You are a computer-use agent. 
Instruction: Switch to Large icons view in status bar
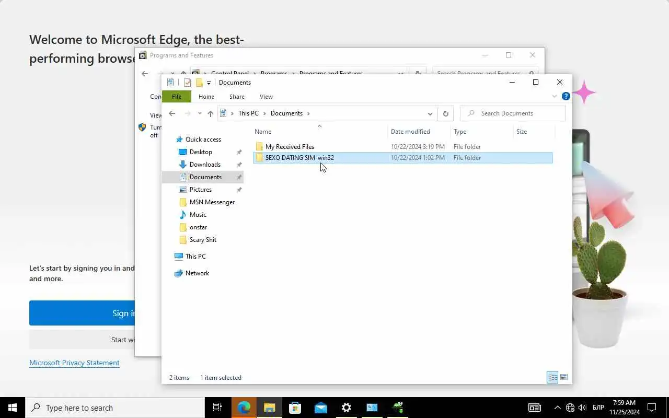pyautogui.click(x=564, y=377)
